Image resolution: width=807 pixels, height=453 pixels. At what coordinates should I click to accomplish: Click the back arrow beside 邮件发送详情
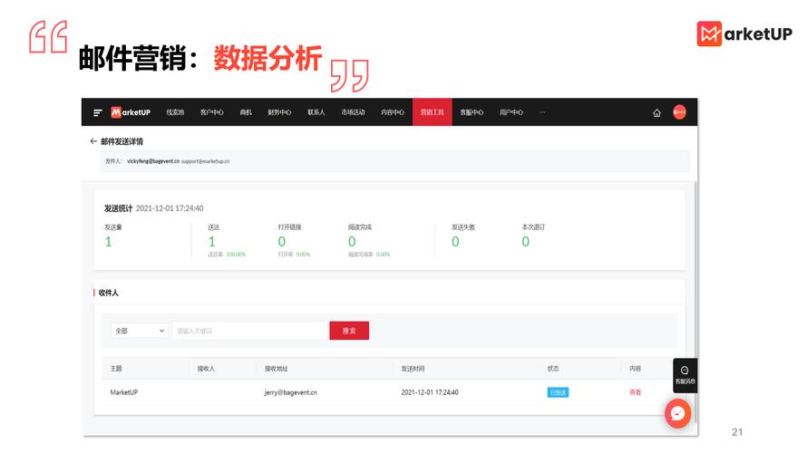(93, 141)
